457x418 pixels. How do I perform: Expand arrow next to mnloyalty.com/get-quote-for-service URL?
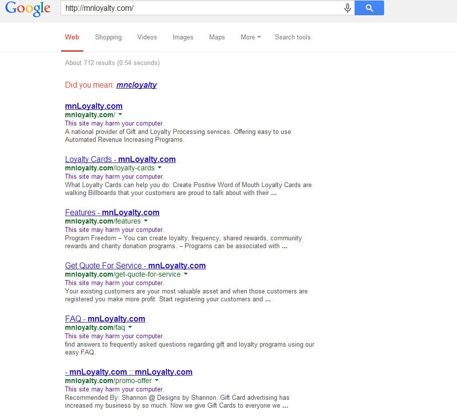186,274
